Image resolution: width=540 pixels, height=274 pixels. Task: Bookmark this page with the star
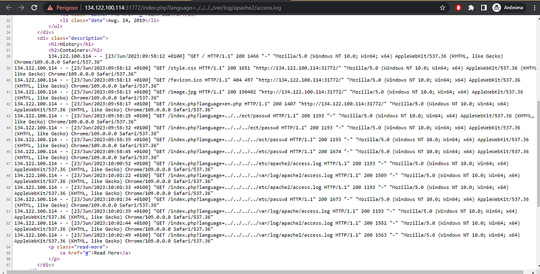pos(443,7)
